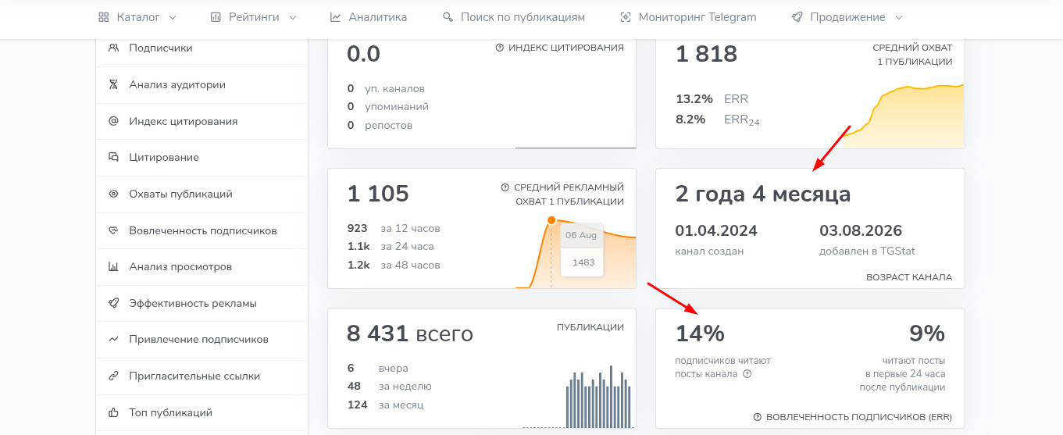Click the link icon for Пригласительные ссылки

click(113, 376)
